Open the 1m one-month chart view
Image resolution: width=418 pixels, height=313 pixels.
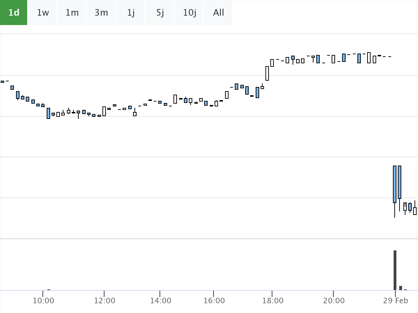click(71, 13)
